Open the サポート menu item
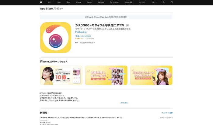Screen dimensions: 213x125 [x=154, y=2]
